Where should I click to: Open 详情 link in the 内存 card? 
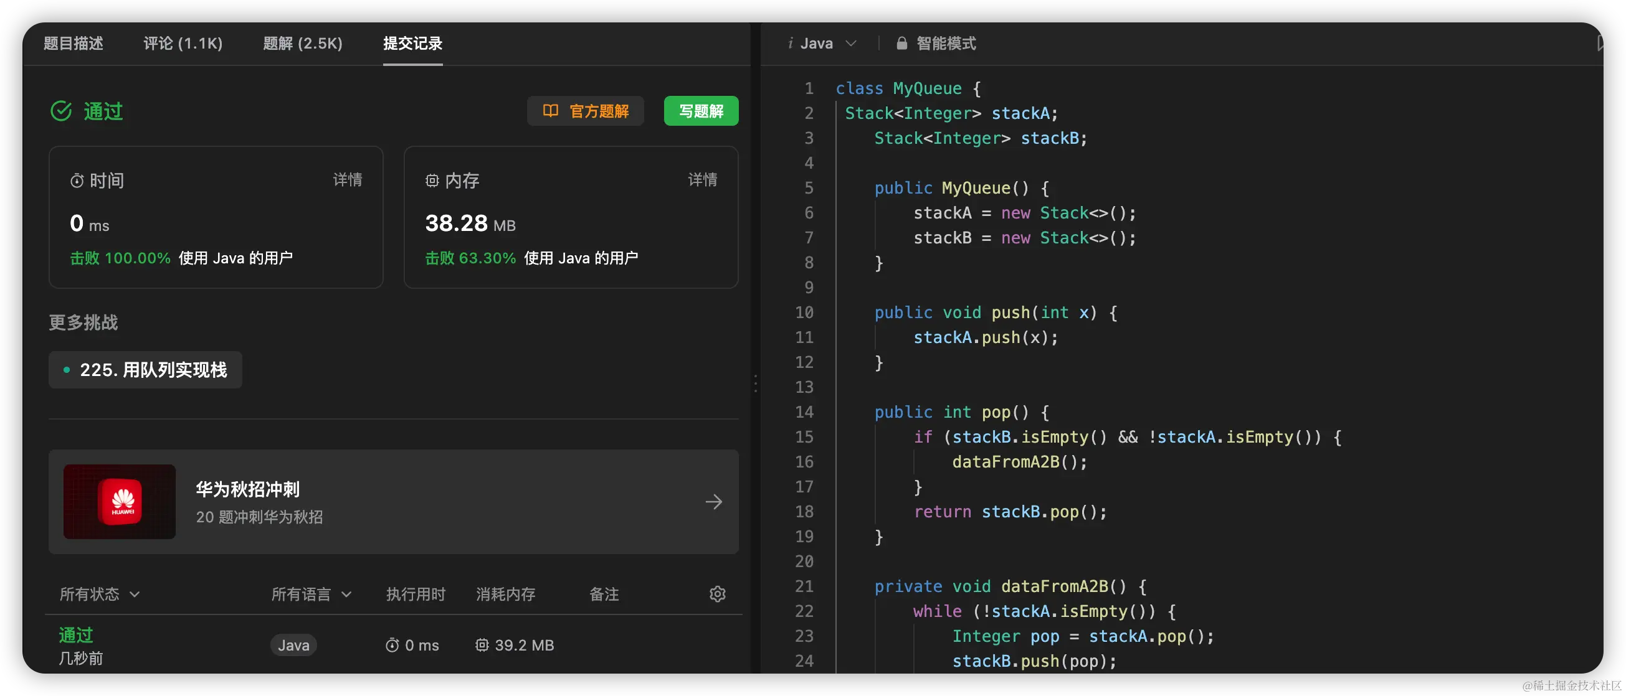pos(702,180)
